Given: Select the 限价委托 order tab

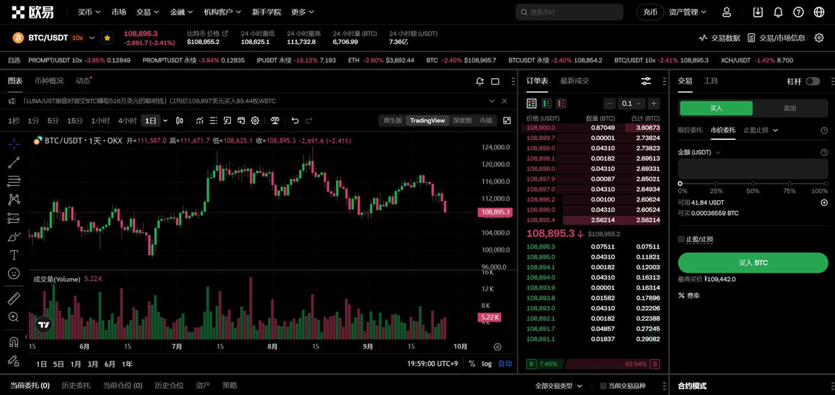Looking at the screenshot, I should pos(690,129).
